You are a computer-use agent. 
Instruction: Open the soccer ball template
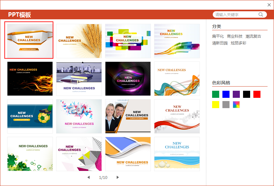tap(30, 116)
